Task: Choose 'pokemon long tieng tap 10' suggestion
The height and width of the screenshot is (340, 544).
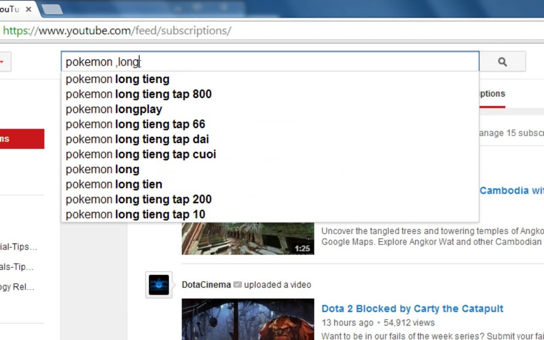Action: [x=270, y=214]
